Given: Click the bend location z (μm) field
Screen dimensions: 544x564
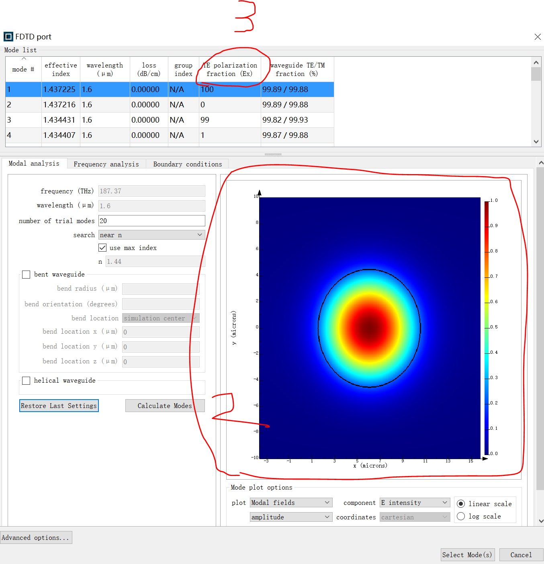Looking at the screenshot, I should 161,362.
